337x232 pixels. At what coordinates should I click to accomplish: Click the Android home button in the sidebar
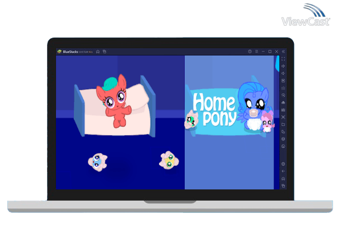pos(283,179)
